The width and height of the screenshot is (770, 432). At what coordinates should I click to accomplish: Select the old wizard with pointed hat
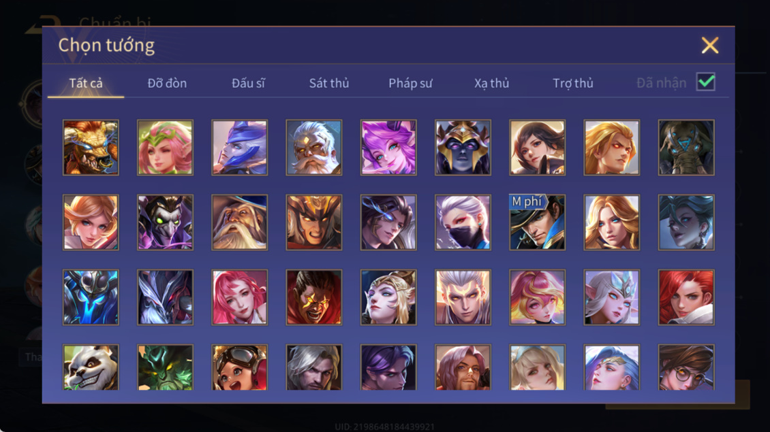240,222
